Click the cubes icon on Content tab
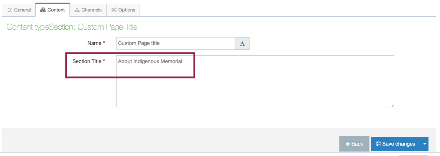Screen dimensions: 440x156 pos(43,10)
